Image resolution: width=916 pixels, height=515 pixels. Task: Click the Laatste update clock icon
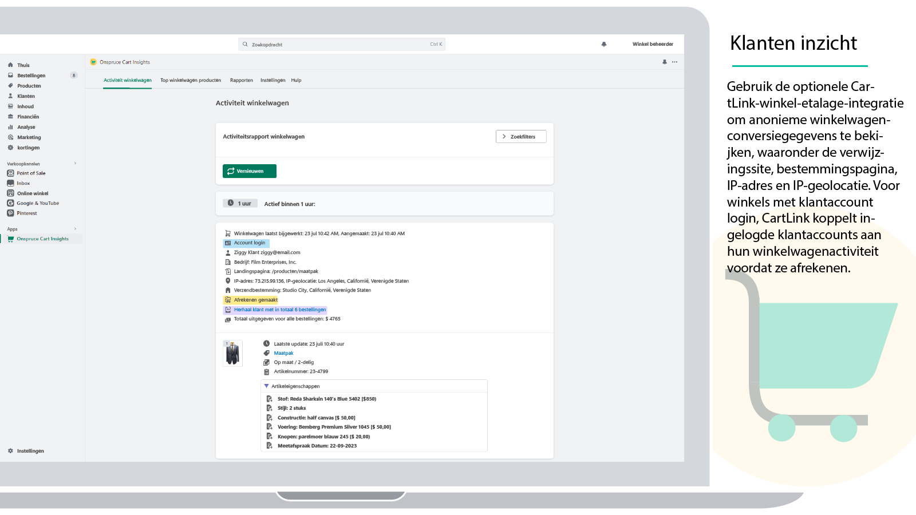point(266,343)
